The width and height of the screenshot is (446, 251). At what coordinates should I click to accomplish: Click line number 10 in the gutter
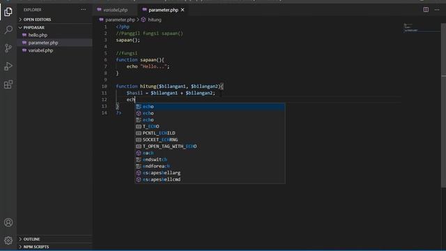pos(105,86)
